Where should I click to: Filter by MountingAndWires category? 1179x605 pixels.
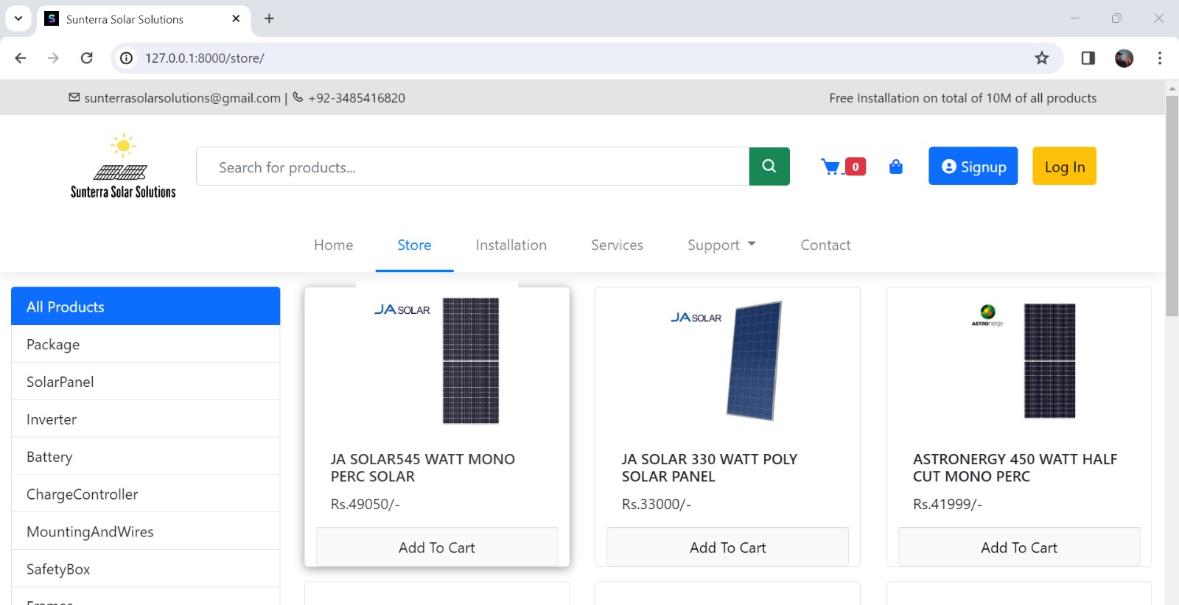[146, 531]
